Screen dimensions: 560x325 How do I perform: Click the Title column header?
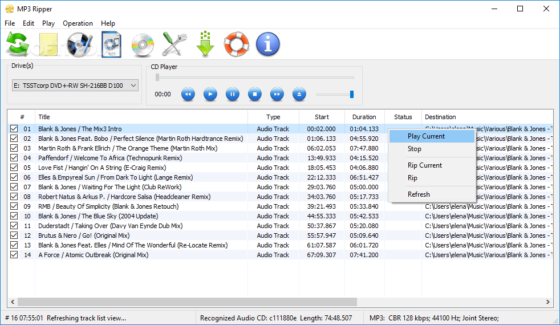pyautogui.click(x=141, y=117)
